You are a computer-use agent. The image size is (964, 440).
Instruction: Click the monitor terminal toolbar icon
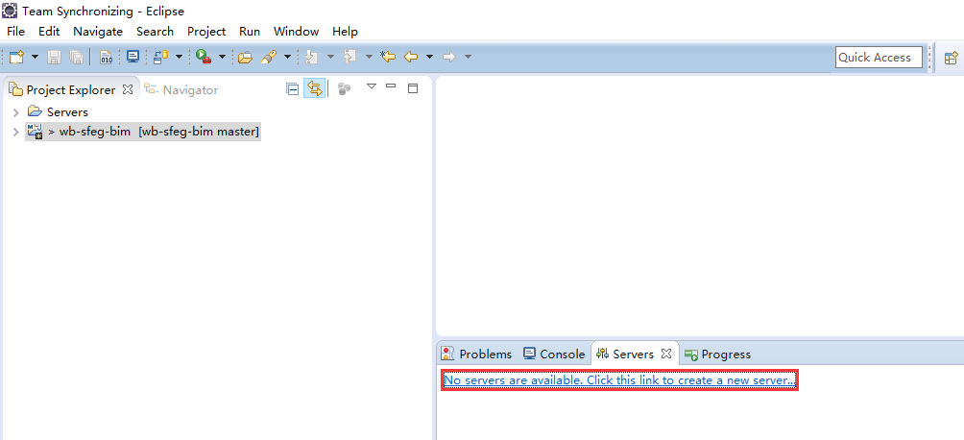[x=133, y=58]
